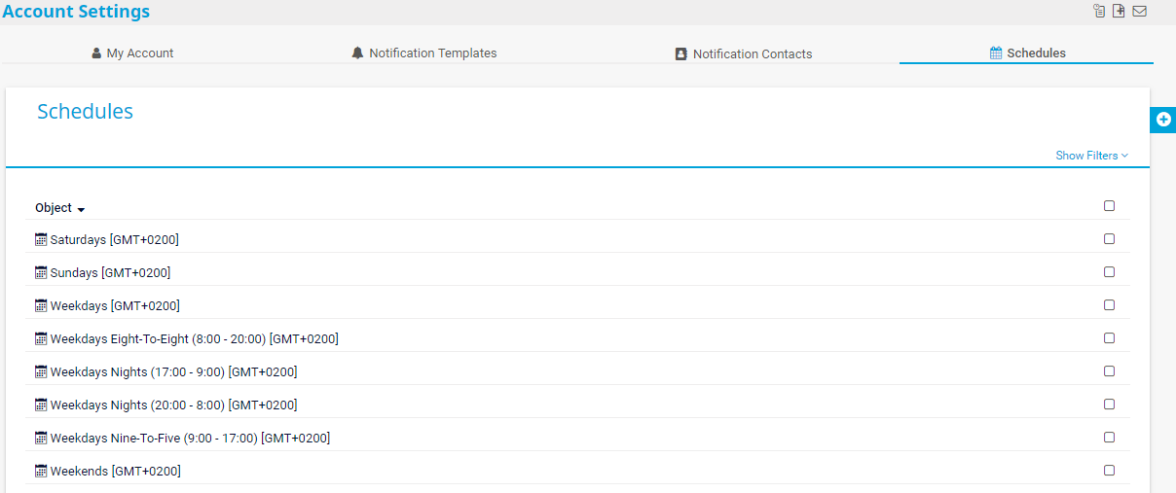The height and width of the screenshot is (493, 1176).
Task: Click the calendar icon beside Weekends
Action: [x=41, y=471]
